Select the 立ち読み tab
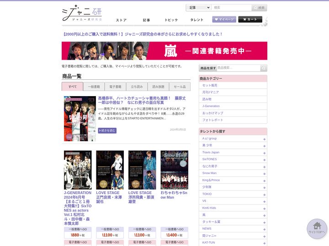The image size is (329, 246). pyautogui.click(x=137, y=87)
